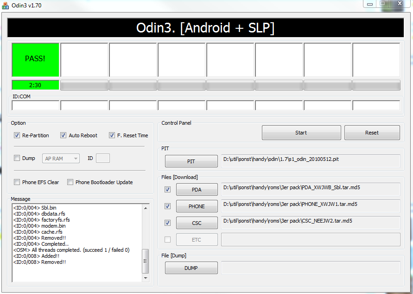Click the Message log scroll down arrow

point(146,278)
